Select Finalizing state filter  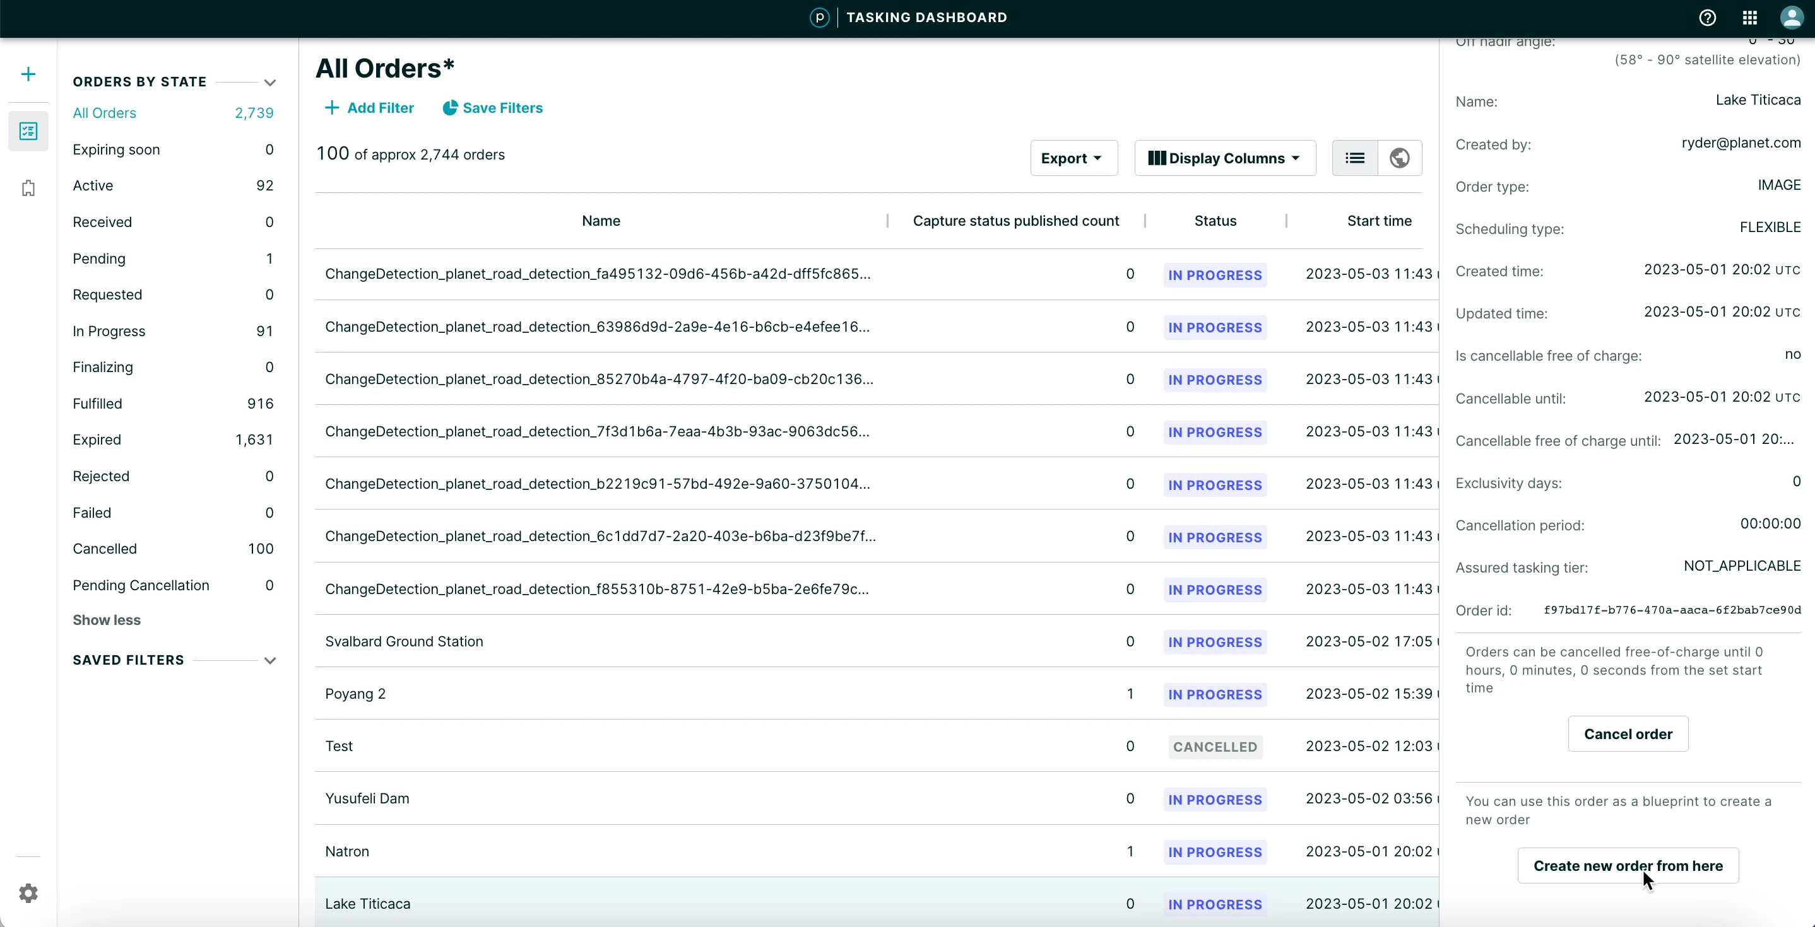pos(173,367)
